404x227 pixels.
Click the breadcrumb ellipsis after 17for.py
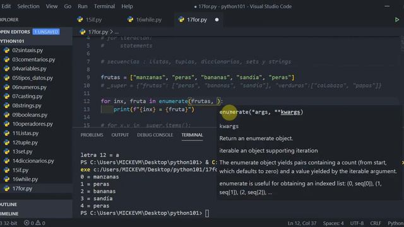(x=117, y=32)
